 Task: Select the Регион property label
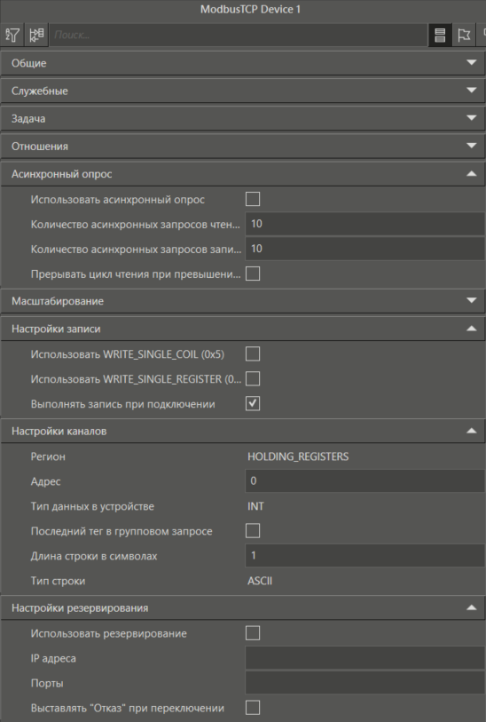pos(48,456)
